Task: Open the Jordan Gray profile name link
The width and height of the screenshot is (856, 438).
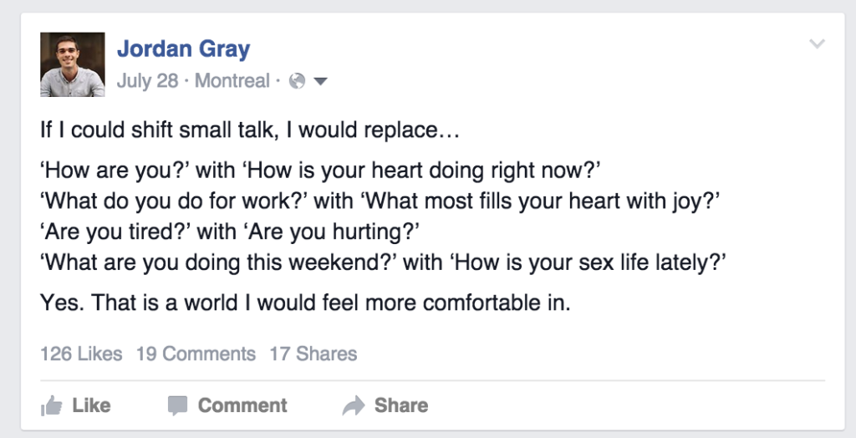Action: click(183, 49)
